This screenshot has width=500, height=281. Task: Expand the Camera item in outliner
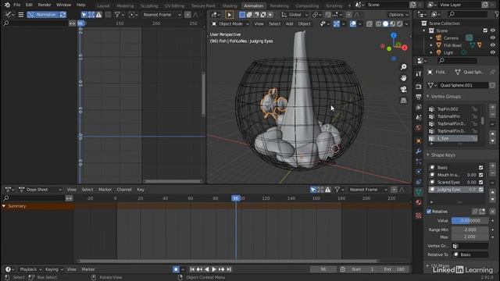[431, 38]
